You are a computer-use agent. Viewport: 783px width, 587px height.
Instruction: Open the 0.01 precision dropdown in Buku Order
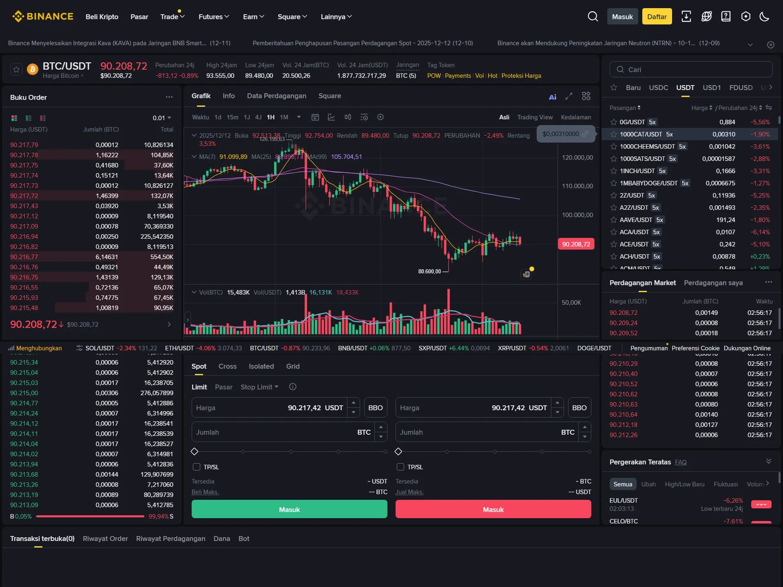click(x=162, y=118)
